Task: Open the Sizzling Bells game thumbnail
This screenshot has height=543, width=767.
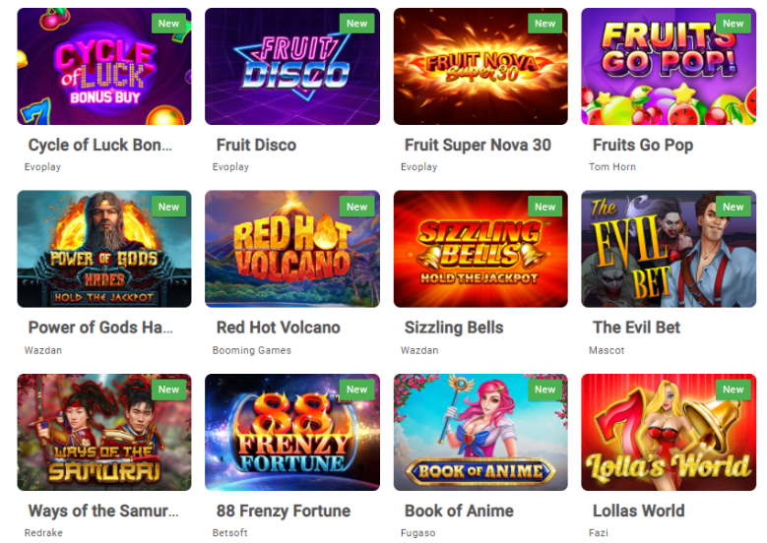Action: [479, 249]
